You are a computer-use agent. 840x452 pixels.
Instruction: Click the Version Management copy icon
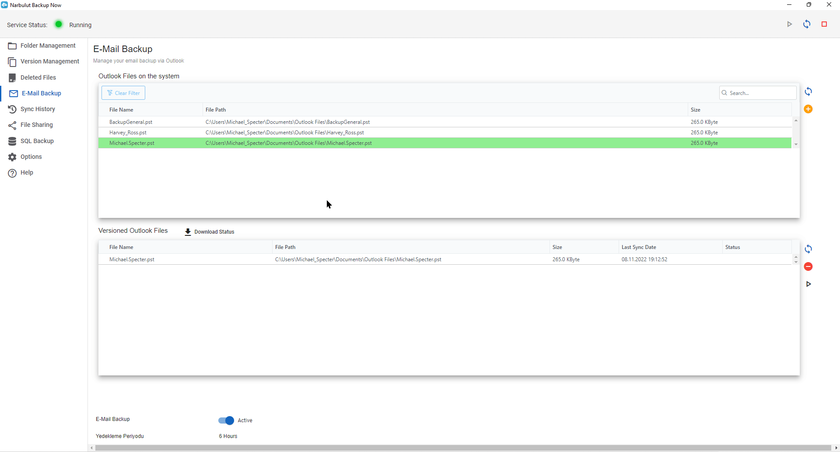coord(12,62)
